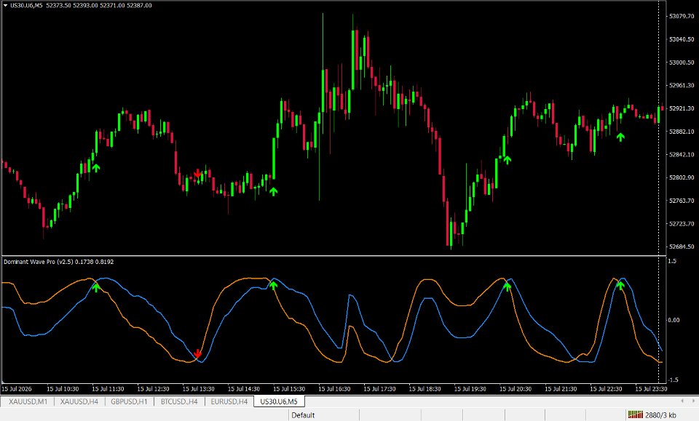The width and height of the screenshot is (699, 421).
Task: Select the green arrow on the oscillator near 11:15
Action: (x=96, y=287)
